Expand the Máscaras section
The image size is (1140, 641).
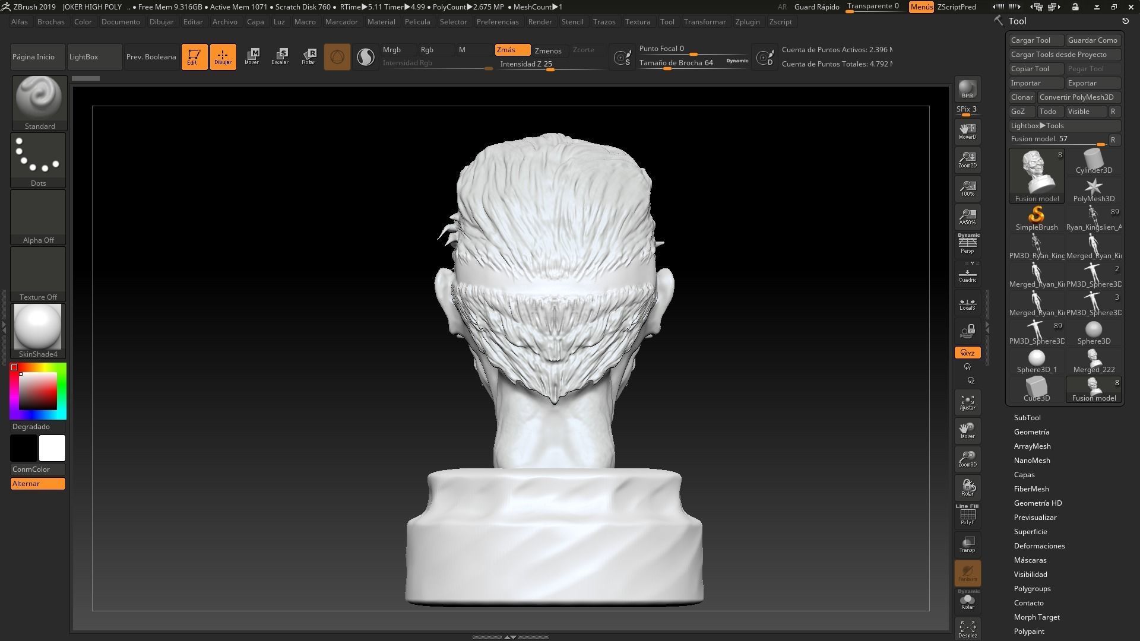[1030, 560]
